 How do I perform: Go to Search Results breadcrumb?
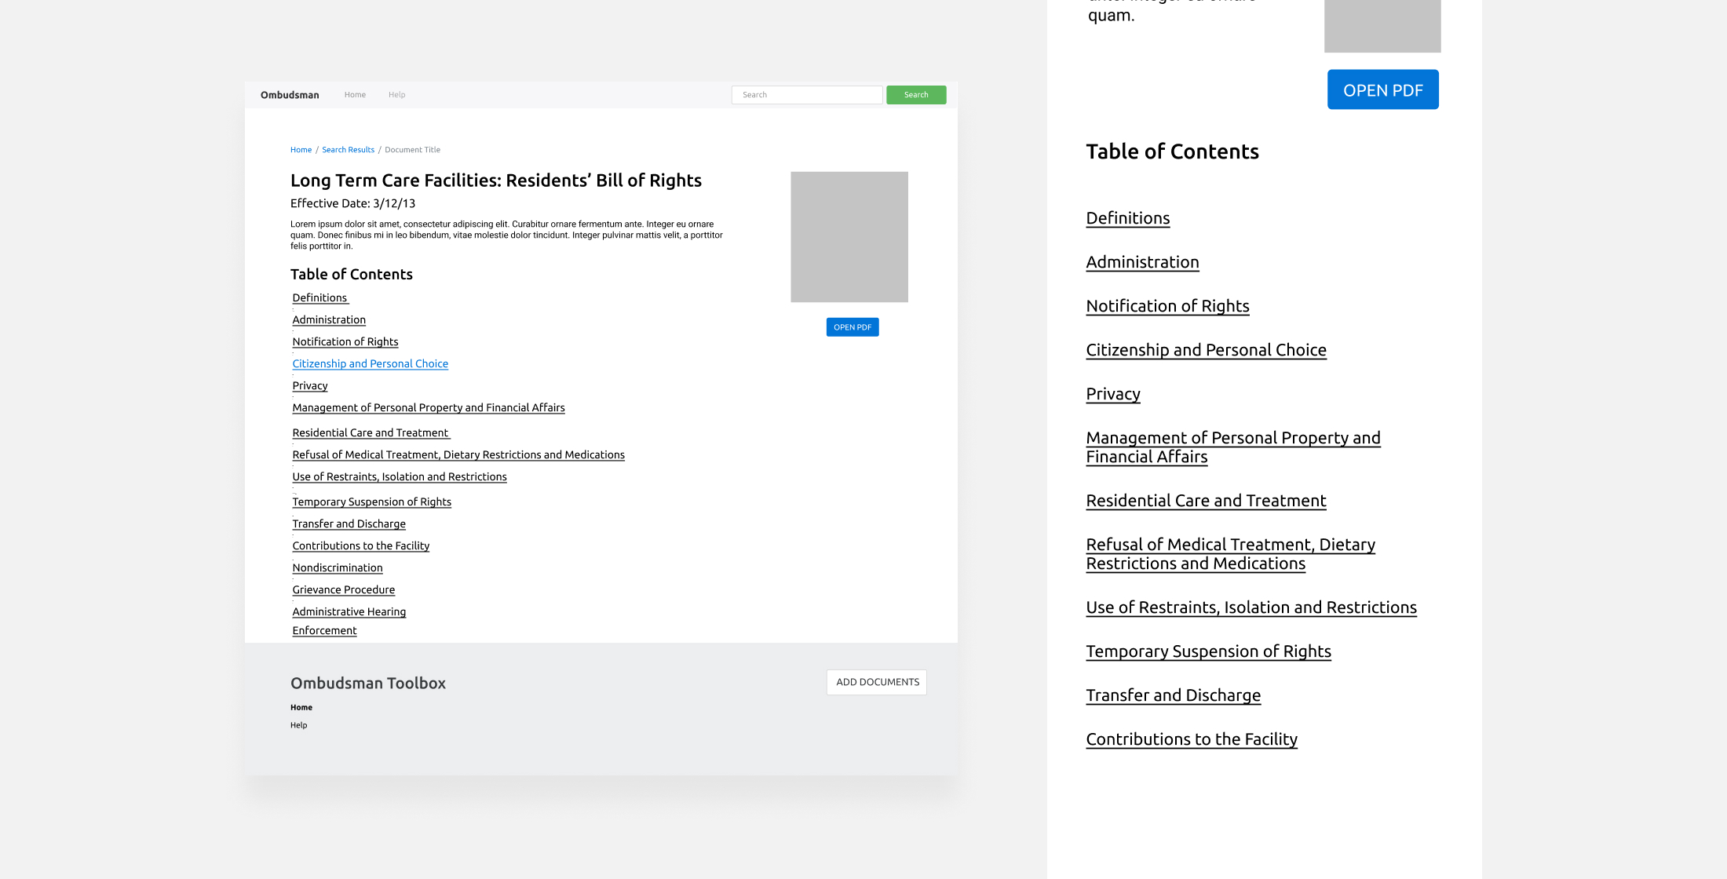(x=348, y=150)
